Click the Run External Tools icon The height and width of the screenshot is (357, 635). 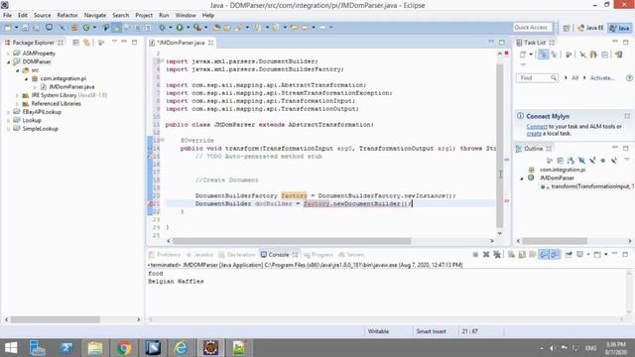[x=197, y=28]
